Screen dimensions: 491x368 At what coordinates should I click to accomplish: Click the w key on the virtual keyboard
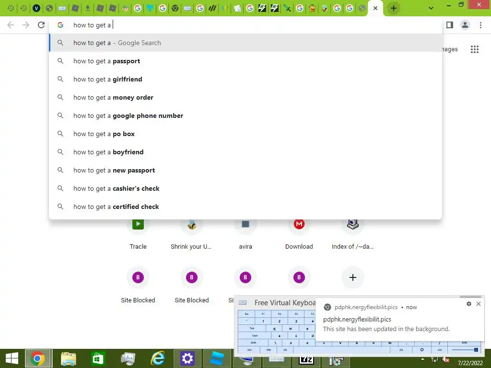[x=290, y=328]
